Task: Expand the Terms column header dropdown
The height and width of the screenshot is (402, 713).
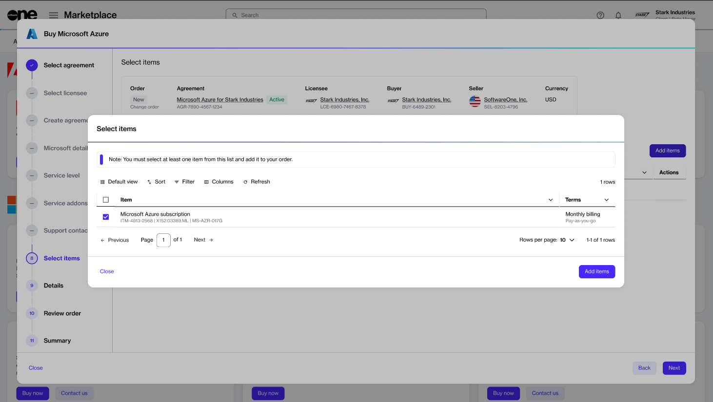Action: click(x=607, y=200)
